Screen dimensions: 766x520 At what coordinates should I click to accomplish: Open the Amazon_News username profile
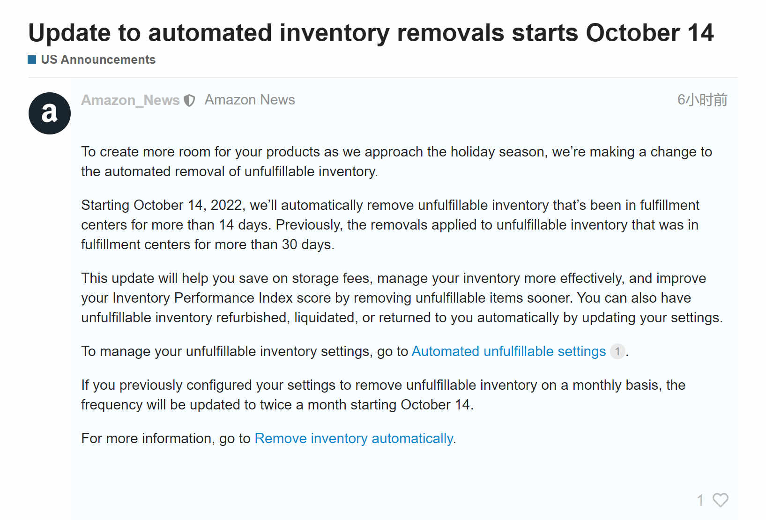[130, 100]
